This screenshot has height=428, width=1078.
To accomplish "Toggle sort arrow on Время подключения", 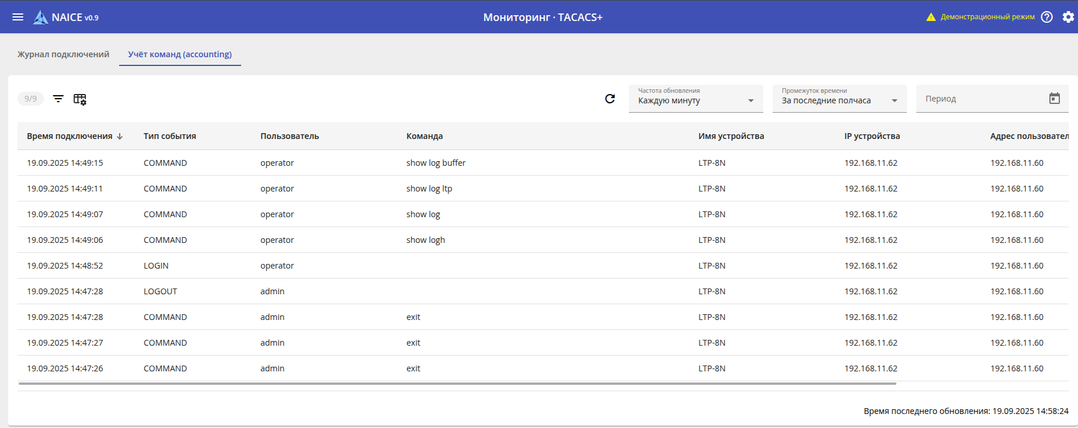I will click(x=120, y=137).
